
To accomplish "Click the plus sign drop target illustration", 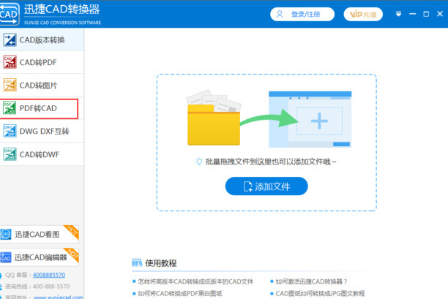I will (x=319, y=121).
